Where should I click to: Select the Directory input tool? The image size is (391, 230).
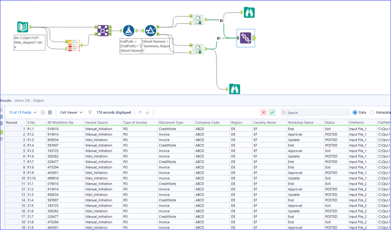(23, 27)
